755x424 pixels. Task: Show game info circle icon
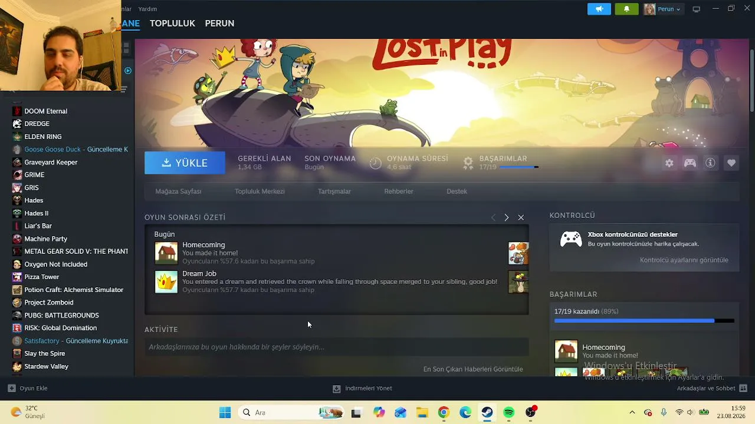coord(710,163)
